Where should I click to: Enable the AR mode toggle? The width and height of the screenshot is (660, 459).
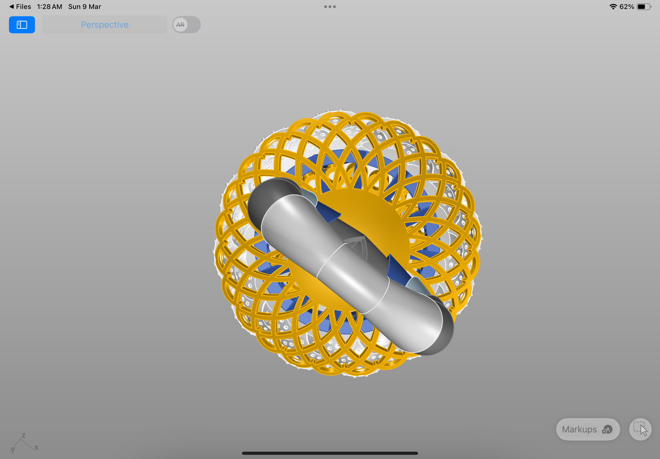click(x=186, y=25)
